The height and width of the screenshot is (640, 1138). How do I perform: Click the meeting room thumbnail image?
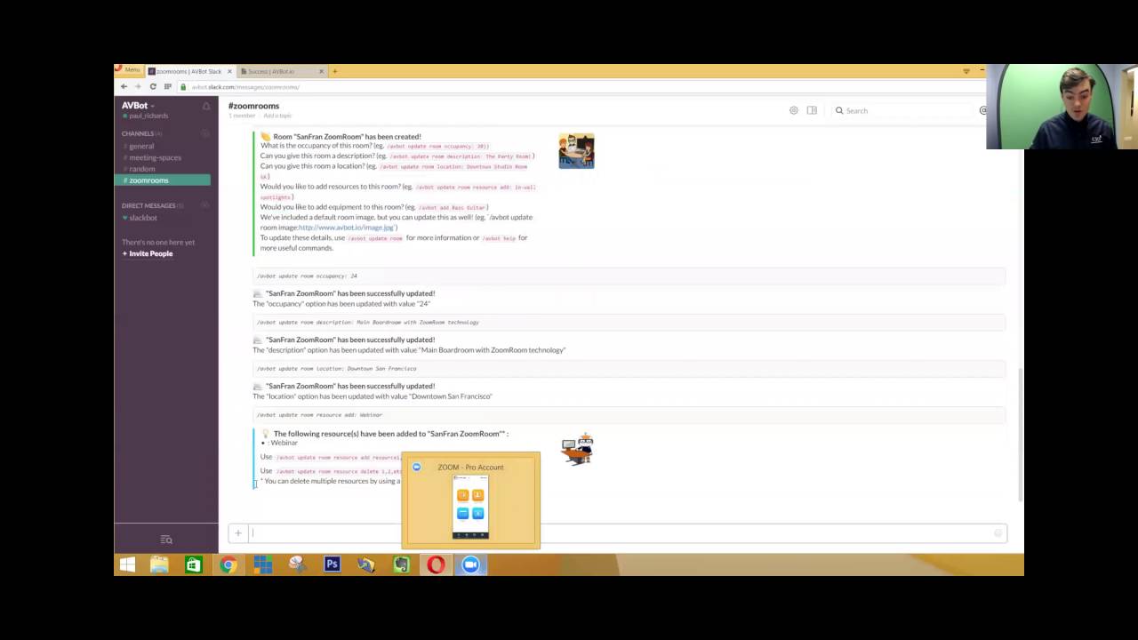(x=576, y=151)
